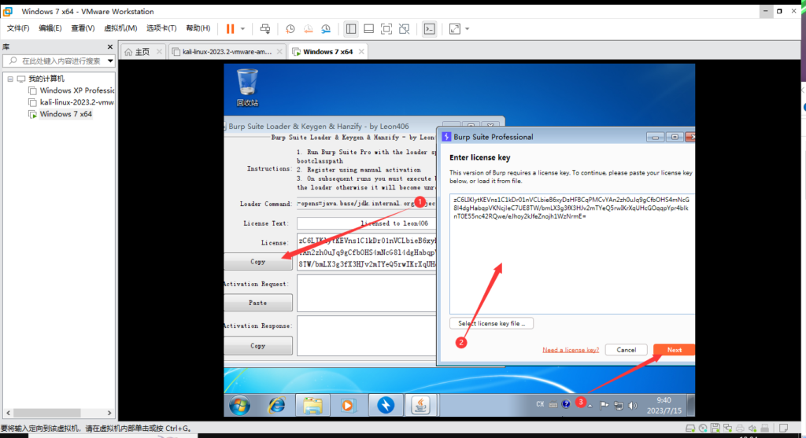Click the Copy button beside License field
806x438 pixels.
[258, 262]
